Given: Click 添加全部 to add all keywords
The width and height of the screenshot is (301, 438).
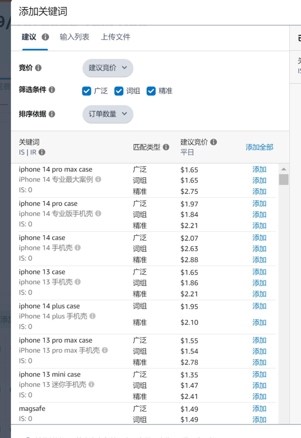Looking at the screenshot, I should click(259, 147).
